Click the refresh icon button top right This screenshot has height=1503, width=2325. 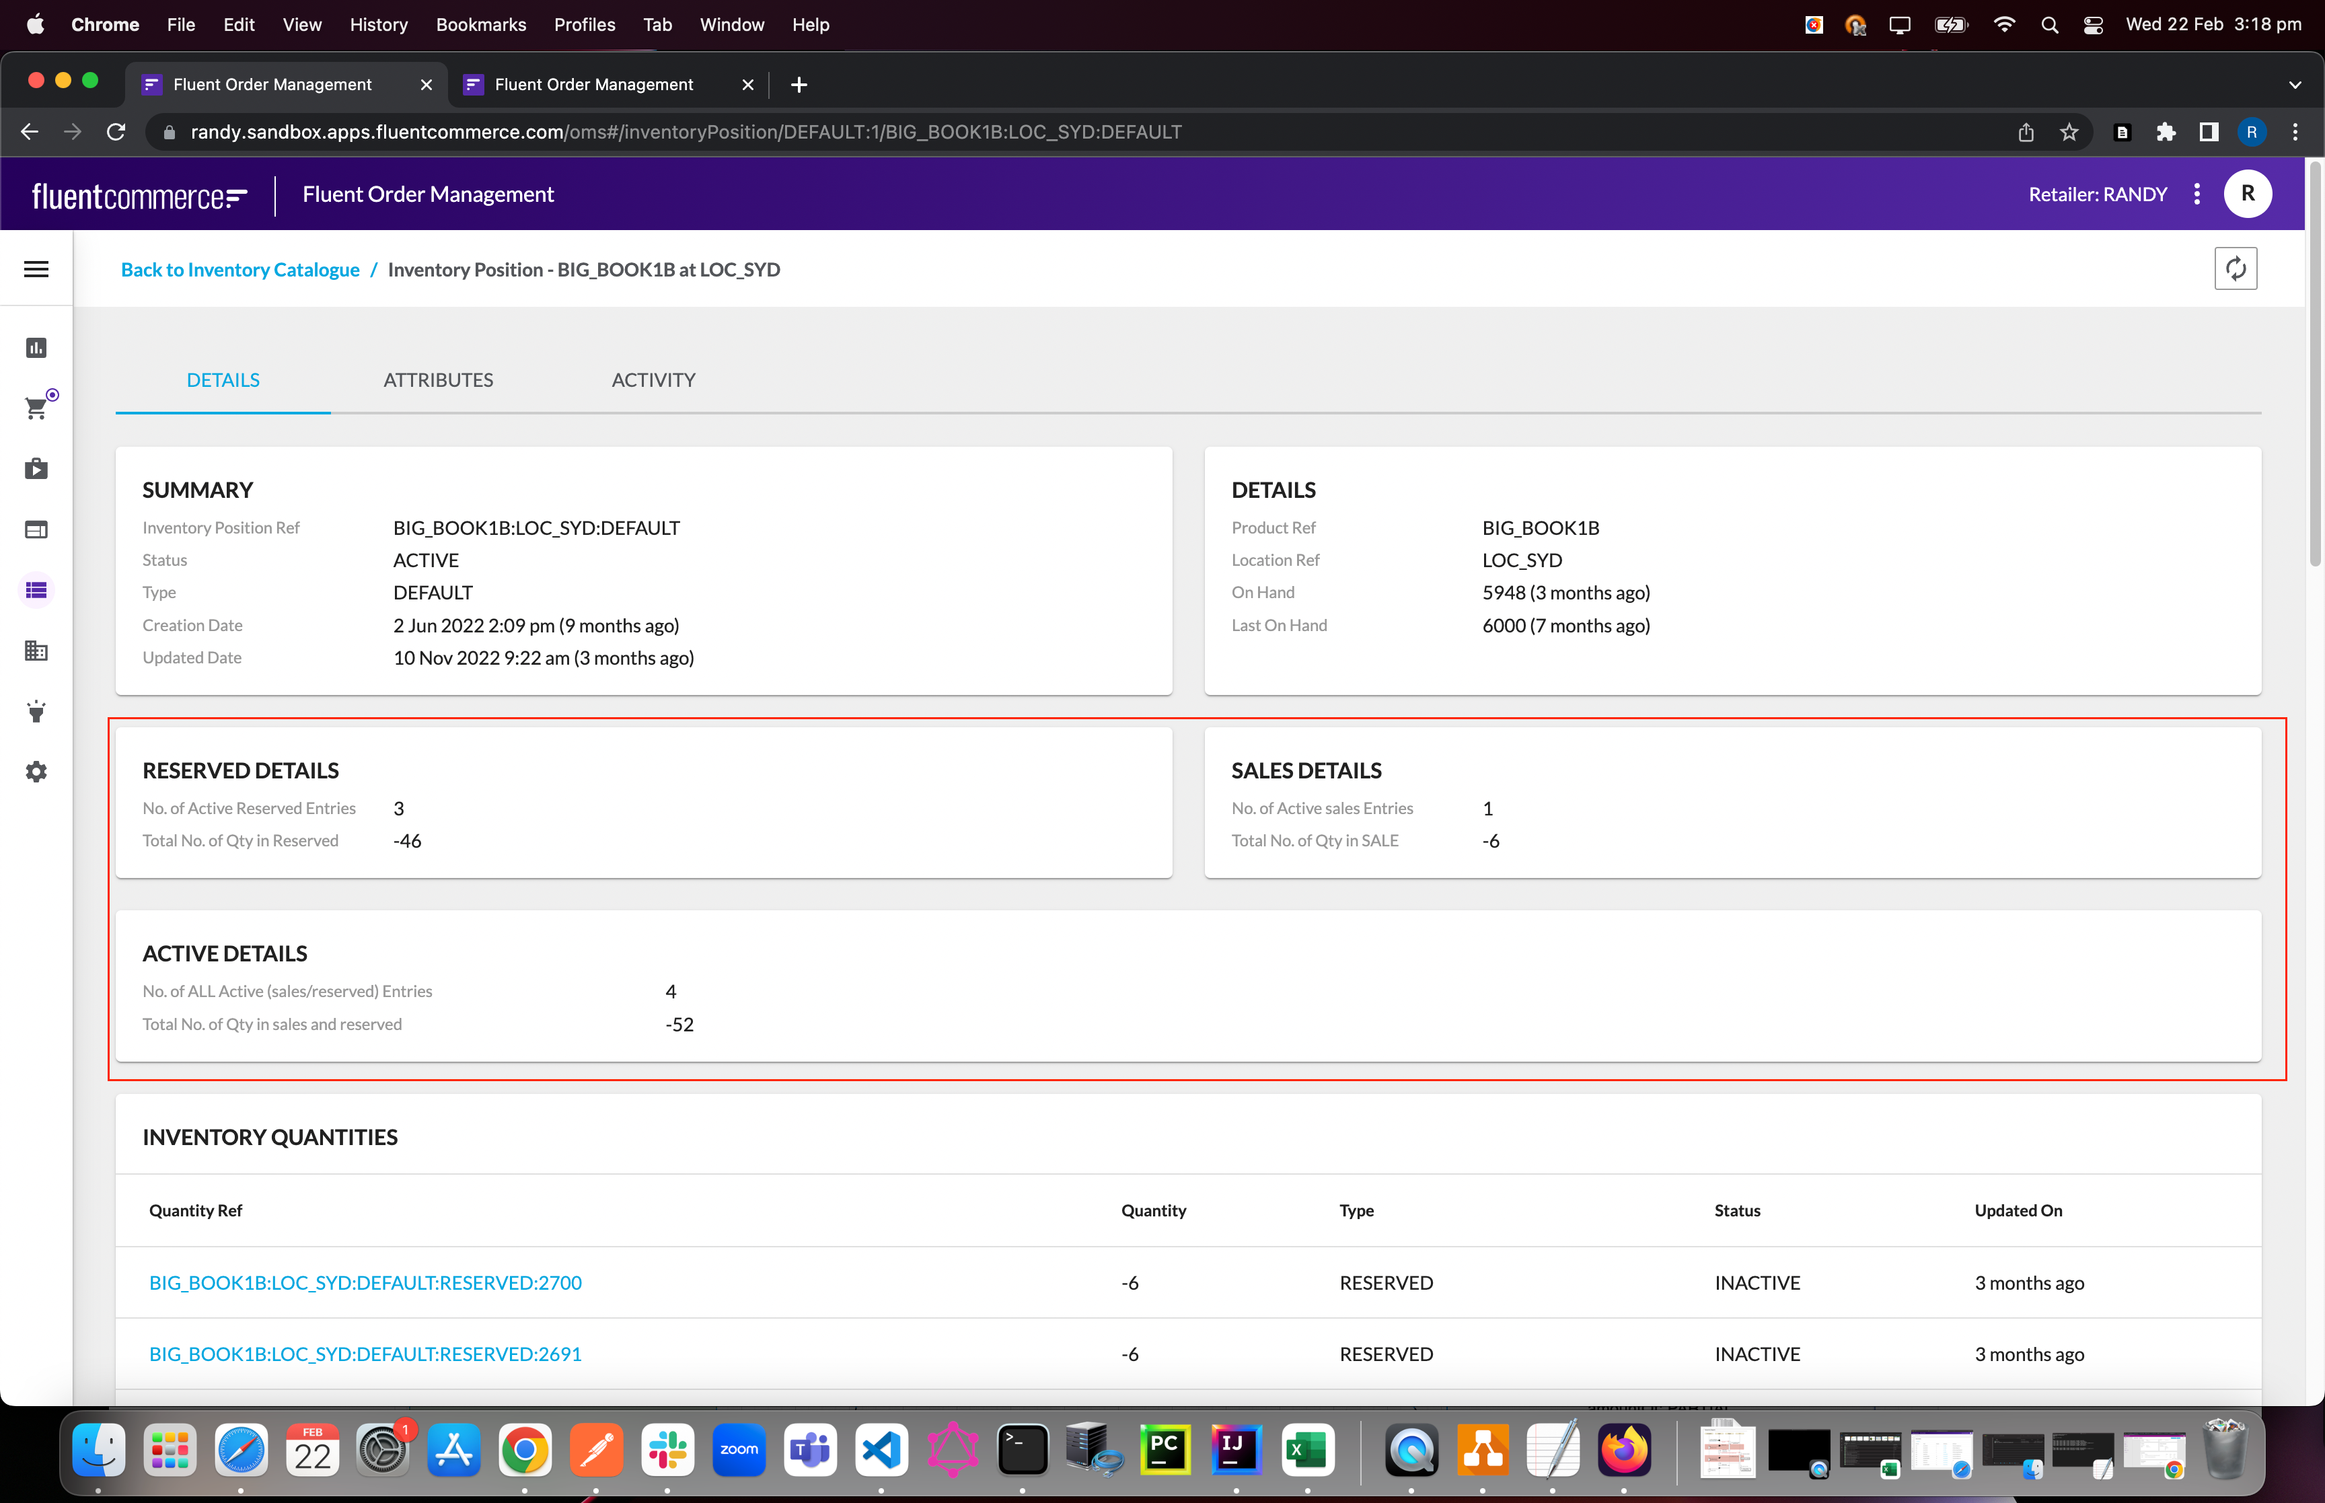tap(2236, 269)
